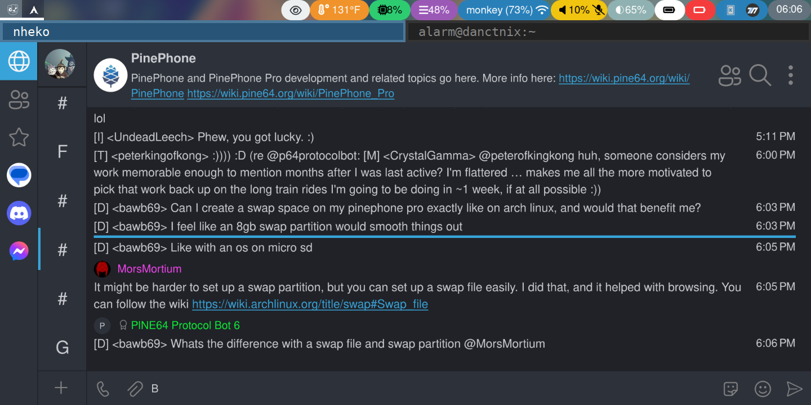Open the Discord community icon

(19, 213)
